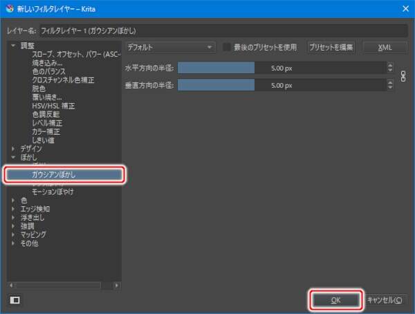Select the HSV/HSL 補正 filter

click(53, 106)
